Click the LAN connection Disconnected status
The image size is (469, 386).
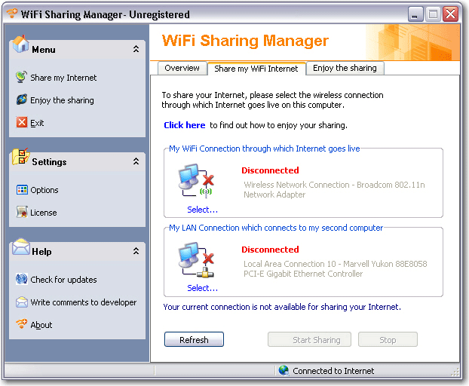tap(270, 250)
